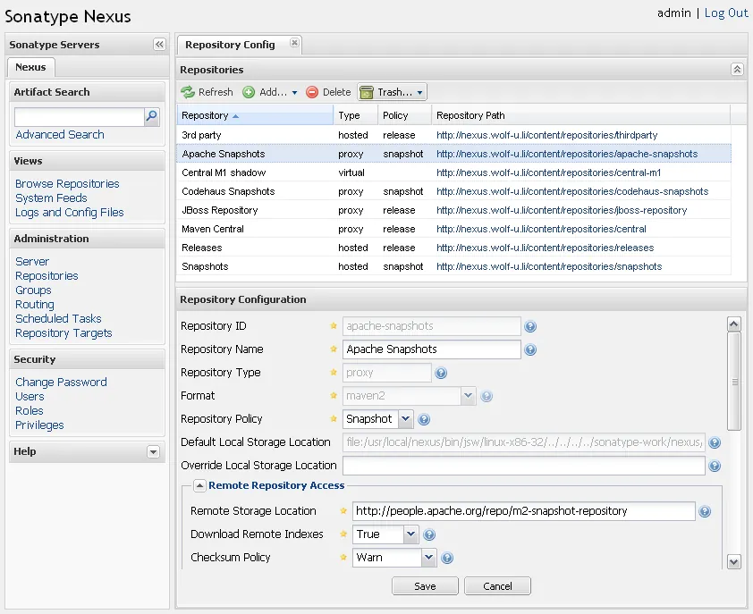Click the Refresh repositories icon
The height and width of the screenshot is (614, 753).
(x=188, y=92)
